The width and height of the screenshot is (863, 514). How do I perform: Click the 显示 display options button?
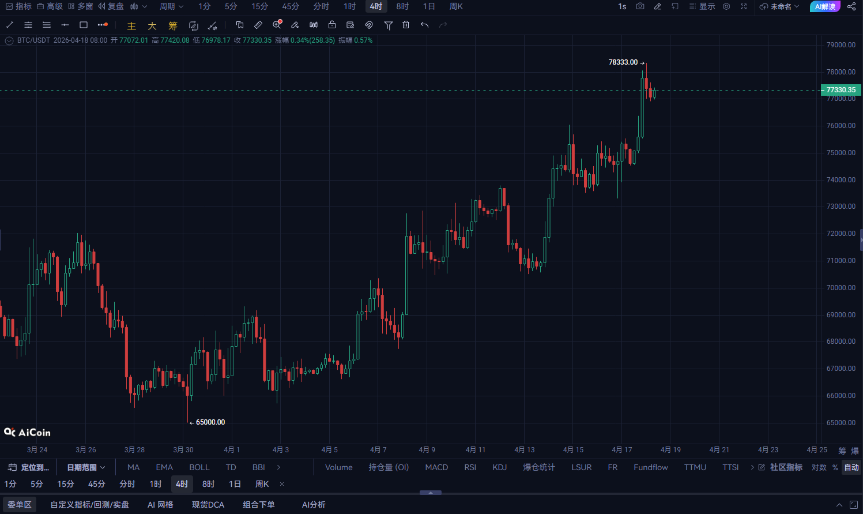tap(702, 6)
